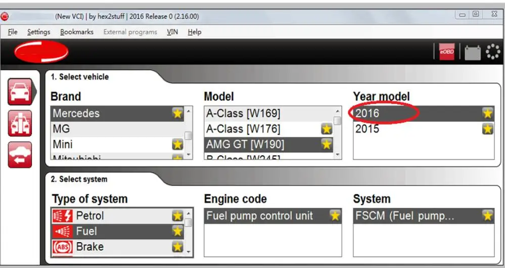Select A-Class [W169] model
The height and width of the screenshot is (268, 505).
point(268,114)
